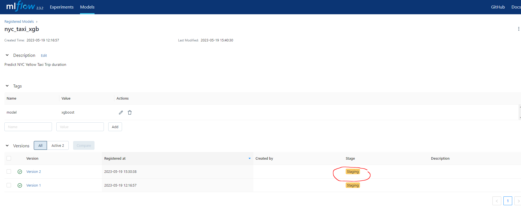Select the checkbox for Version 2
Screen dimensions: 521x217
(9, 171)
